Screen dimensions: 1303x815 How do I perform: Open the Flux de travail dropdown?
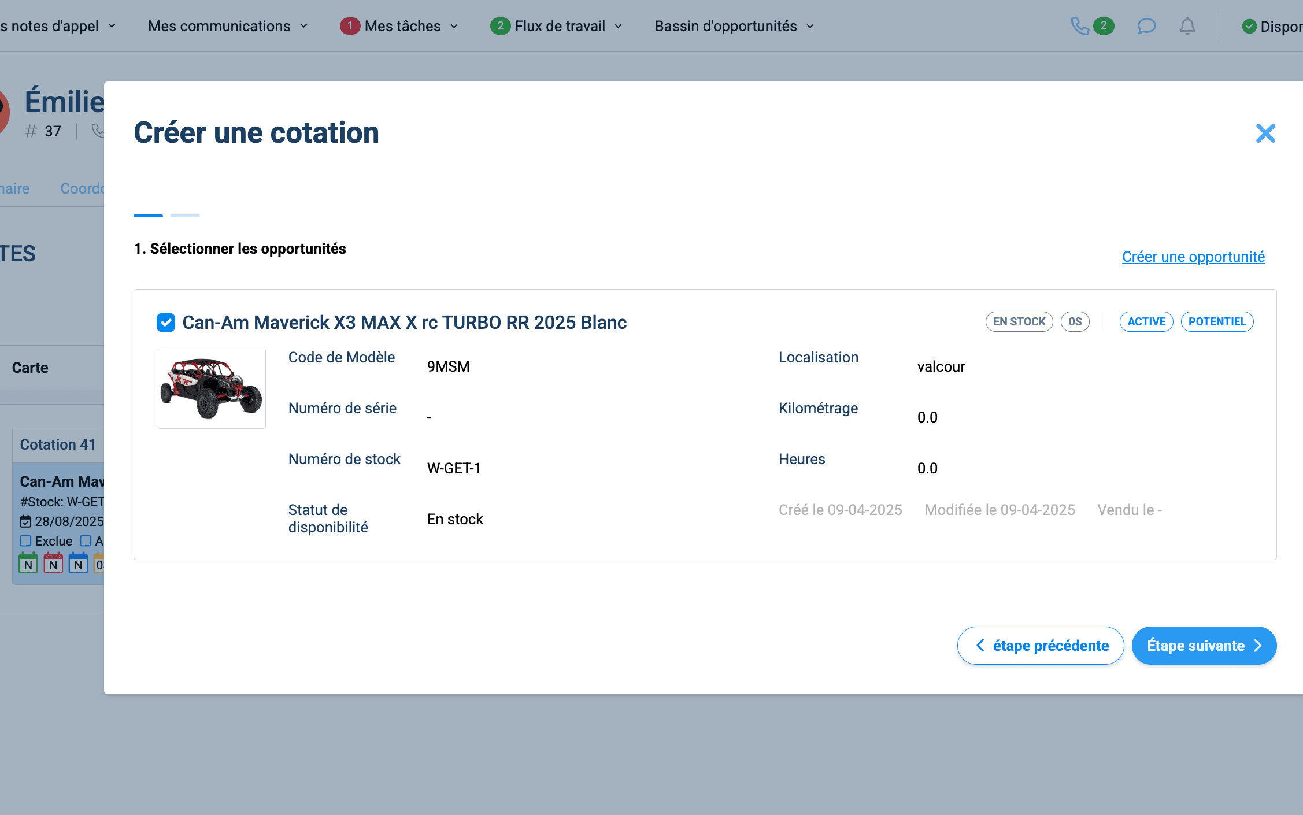tap(556, 26)
